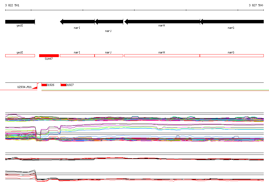
Task: Select the ywiE red outlined box
Action: pyautogui.click(x=20, y=56)
